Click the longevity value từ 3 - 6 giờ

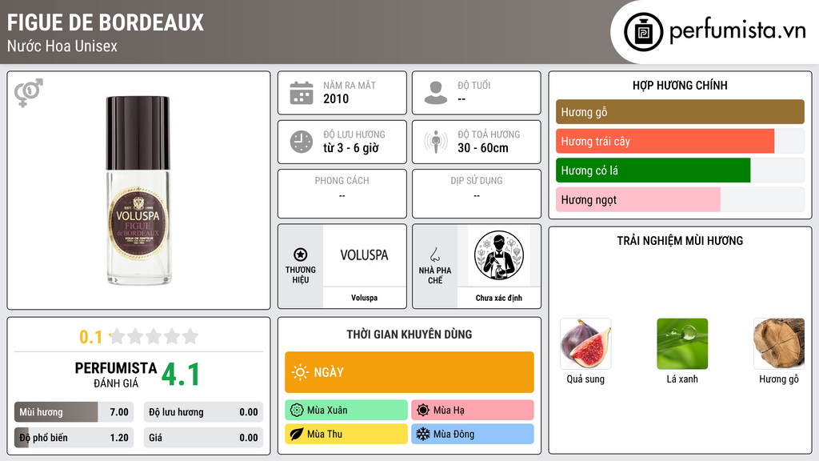click(x=351, y=148)
